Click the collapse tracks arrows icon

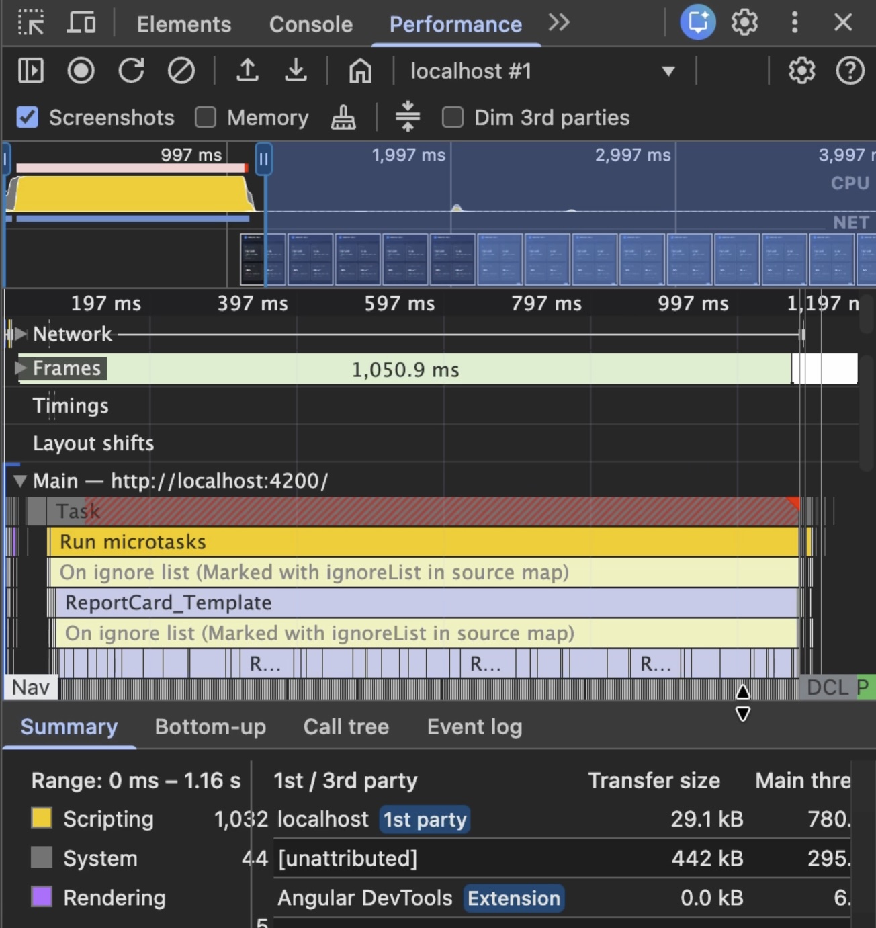coord(408,117)
